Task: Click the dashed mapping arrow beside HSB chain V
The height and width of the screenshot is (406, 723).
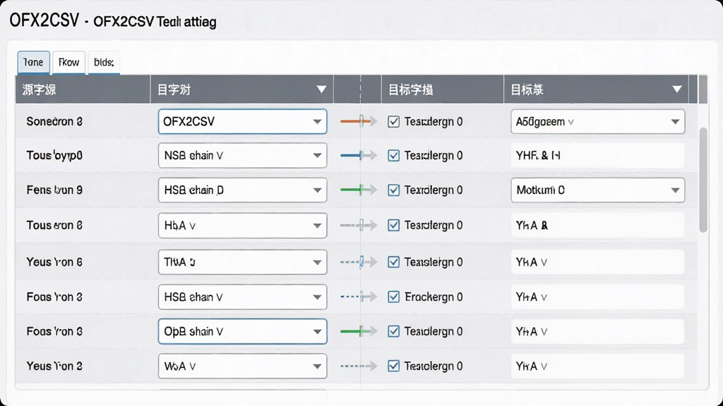Action: point(359,297)
